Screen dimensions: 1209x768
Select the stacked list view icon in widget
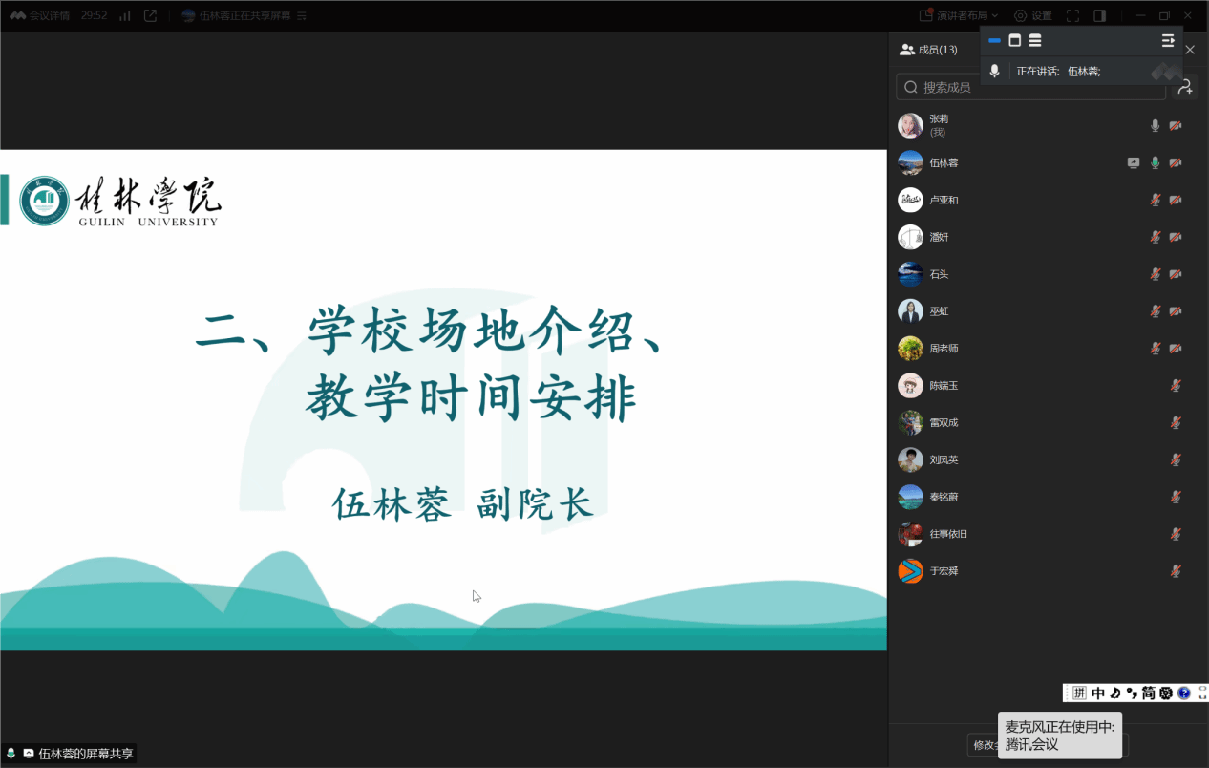[x=1035, y=41]
